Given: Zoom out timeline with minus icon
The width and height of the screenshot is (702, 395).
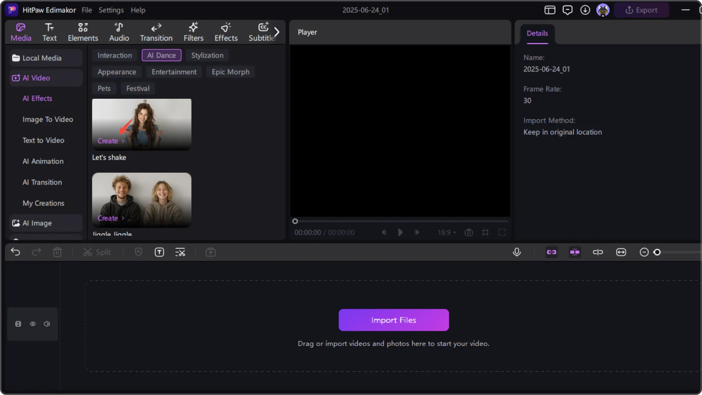Looking at the screenshot, I should click(x=644, y=252).
